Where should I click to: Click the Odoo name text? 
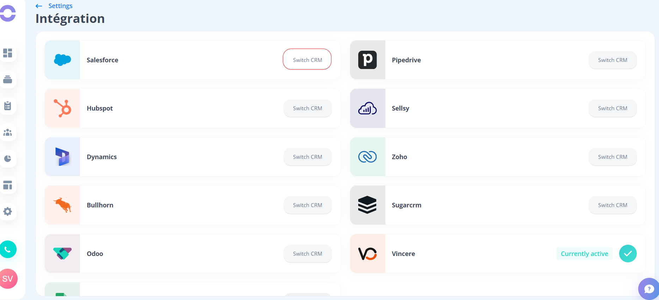(95, 254)
